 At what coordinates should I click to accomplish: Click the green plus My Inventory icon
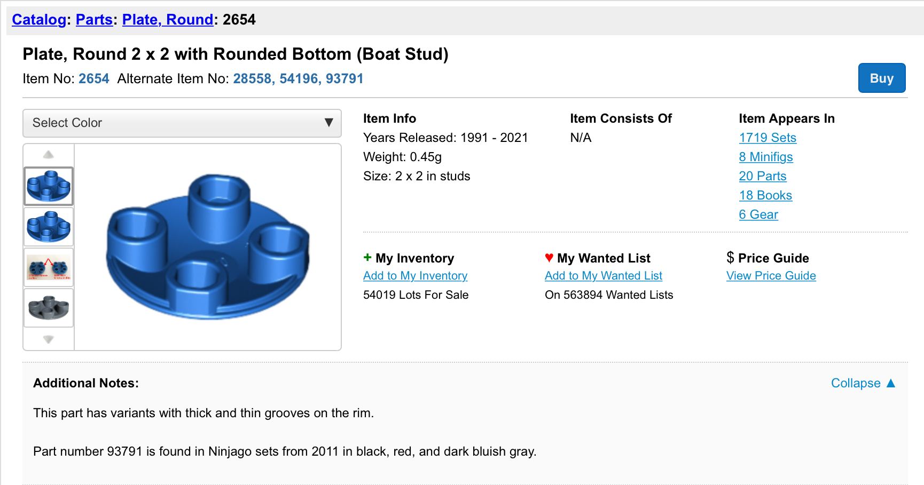tap(367, 258)
